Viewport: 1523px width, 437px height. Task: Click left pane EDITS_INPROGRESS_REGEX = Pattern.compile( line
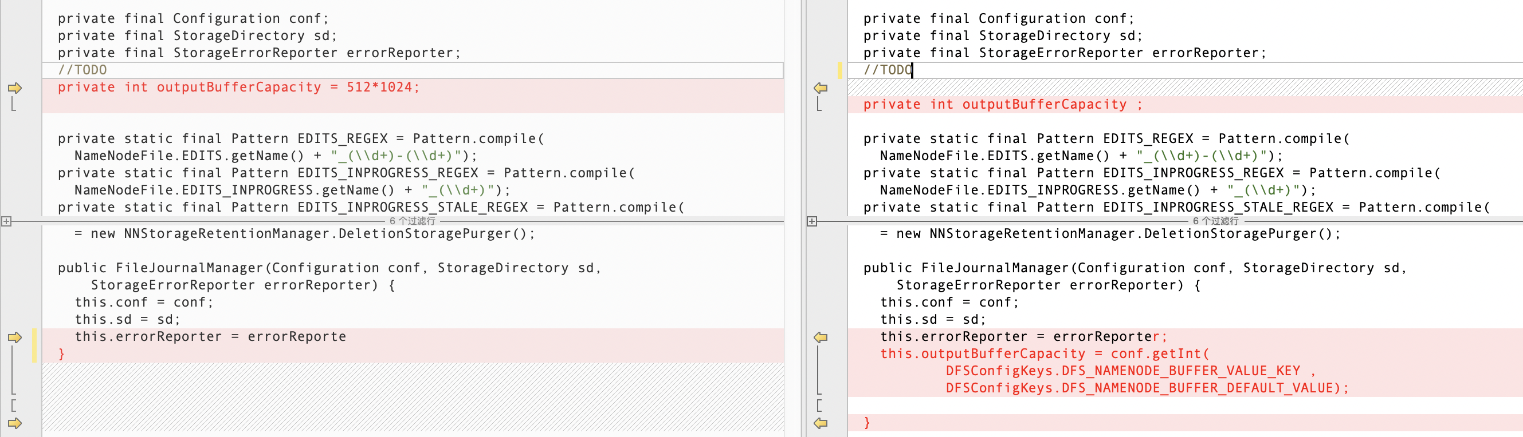coord(347,173)
